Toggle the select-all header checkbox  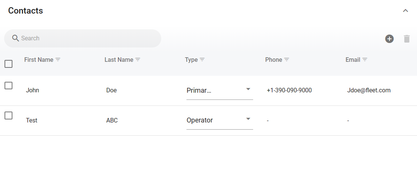pos(8,64)
